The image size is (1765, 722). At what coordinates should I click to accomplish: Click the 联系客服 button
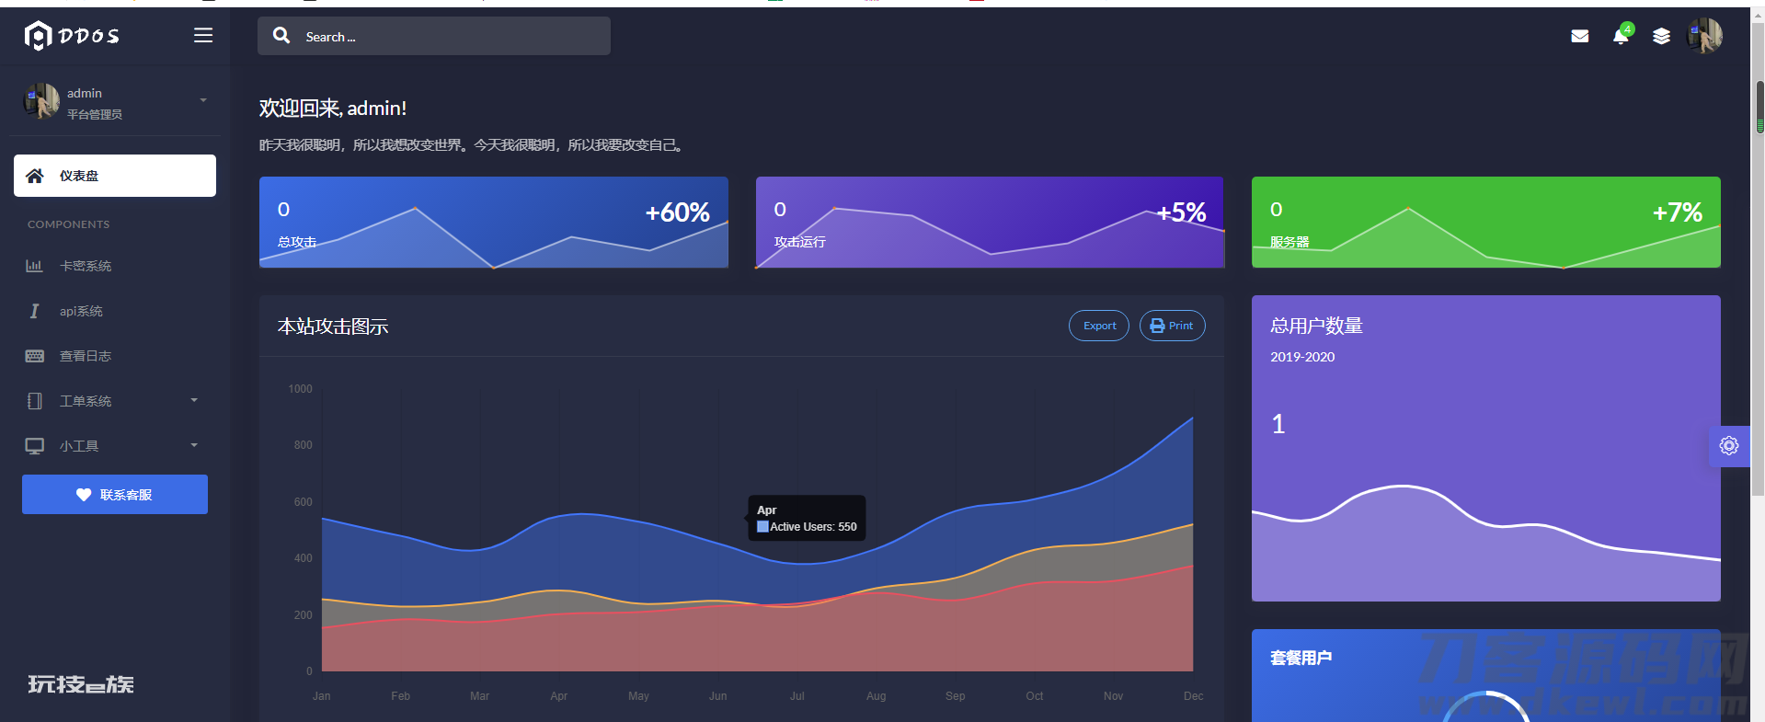(x=115, y=495)
